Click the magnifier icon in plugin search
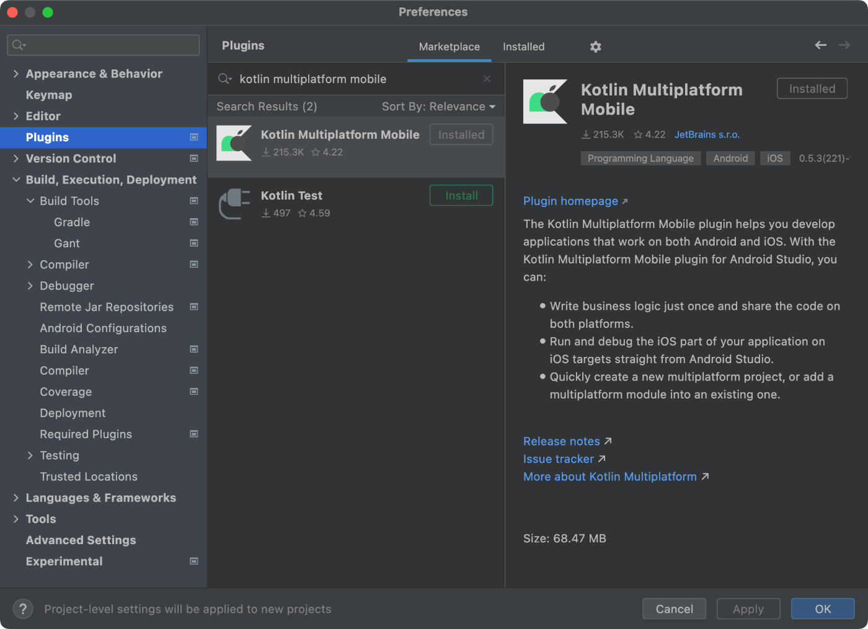The height and width of the screenshot is (629, 868). (x=224, y=79)
